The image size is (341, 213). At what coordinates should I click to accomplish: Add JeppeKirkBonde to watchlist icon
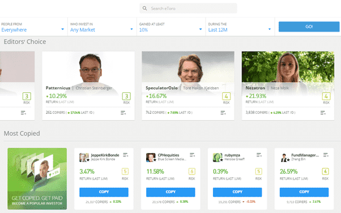(126, 155)
